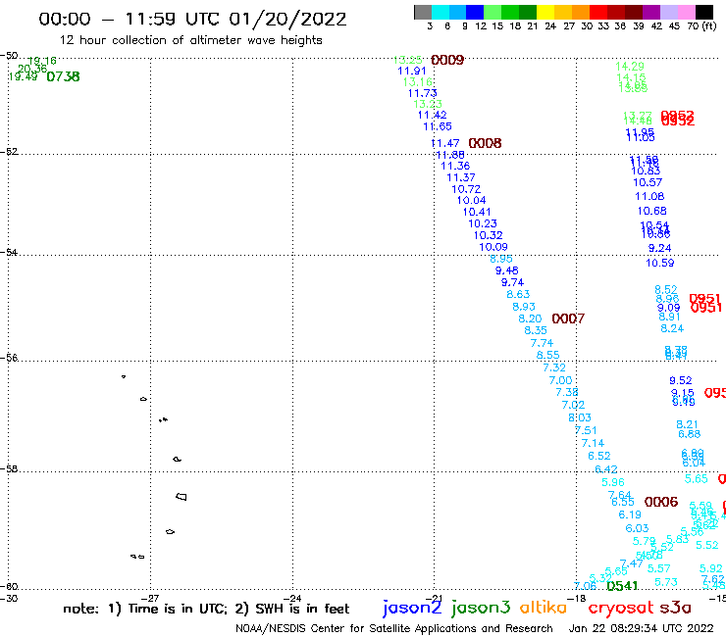Click the pink 70 ft legend swatch
Viewport: 726px width, 637px height.
pyautogui.click(x=686, y=12)
